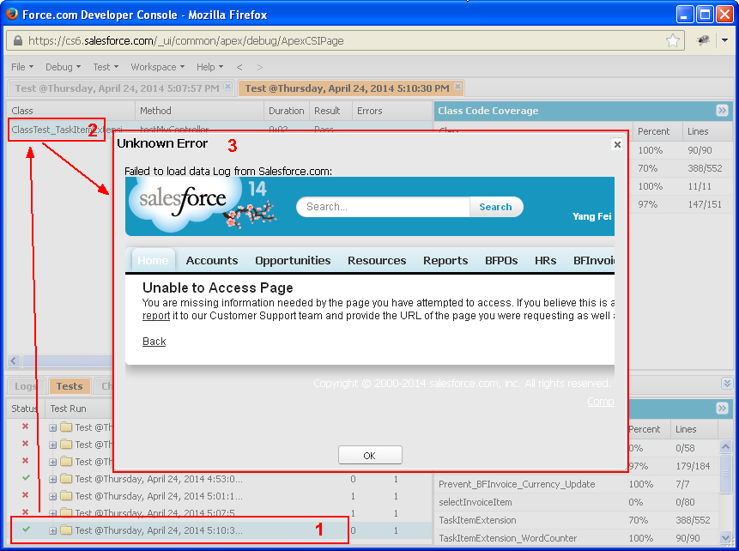Click the forward navigation arrow '>'
The width and height of the screenshot is (739, 551).
[x=260, y=67]
